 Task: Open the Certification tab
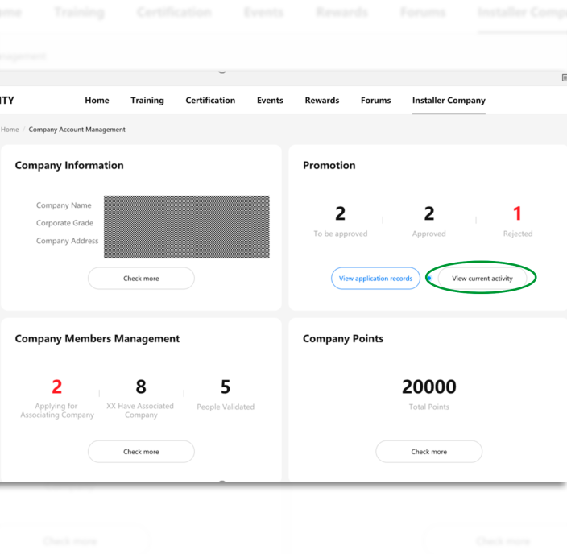click(210, 100)
